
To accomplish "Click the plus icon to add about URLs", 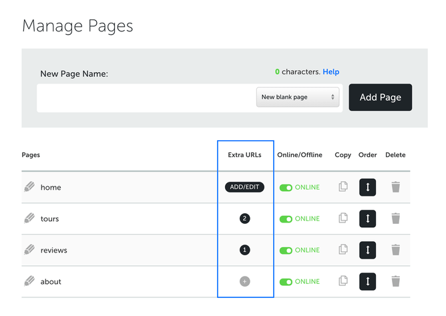I will pyautogui.click(x=244, y=281).
